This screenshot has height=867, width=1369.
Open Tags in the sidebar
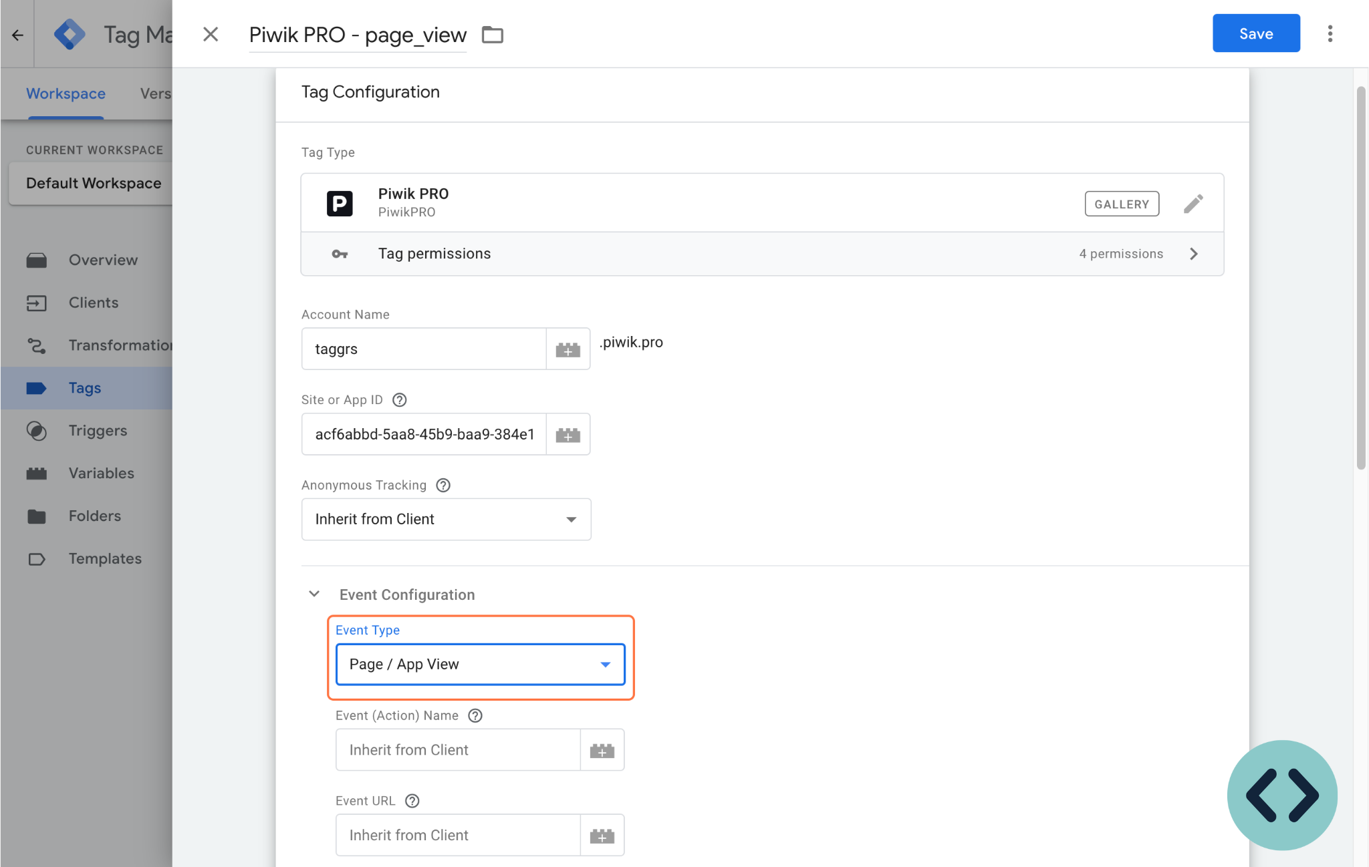pyautogui.click(x=85, y=388)
